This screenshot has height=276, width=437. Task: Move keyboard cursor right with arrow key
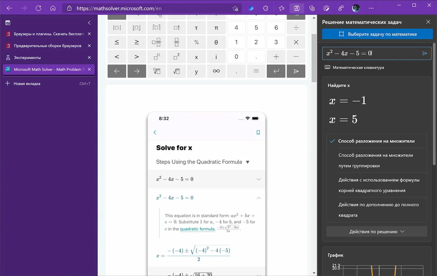(x=137, y=71)
